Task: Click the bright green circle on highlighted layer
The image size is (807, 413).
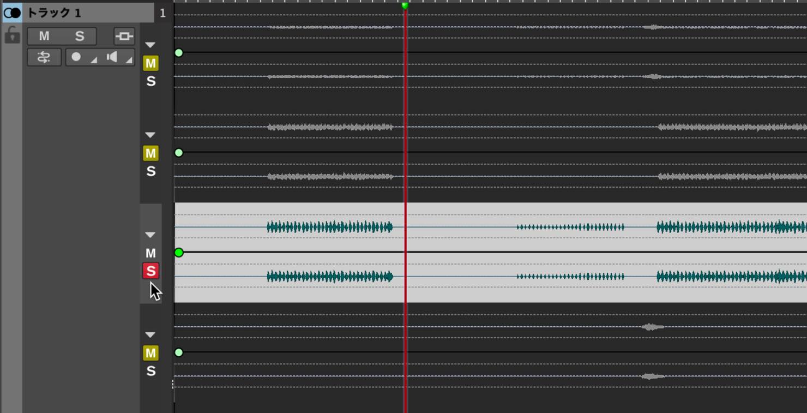Action: 179,253
